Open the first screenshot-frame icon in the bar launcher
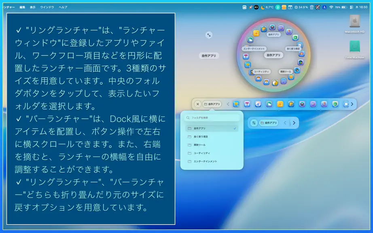Viewport: 373px width, 233px height. pyautogui.click(x=236, y=104)
